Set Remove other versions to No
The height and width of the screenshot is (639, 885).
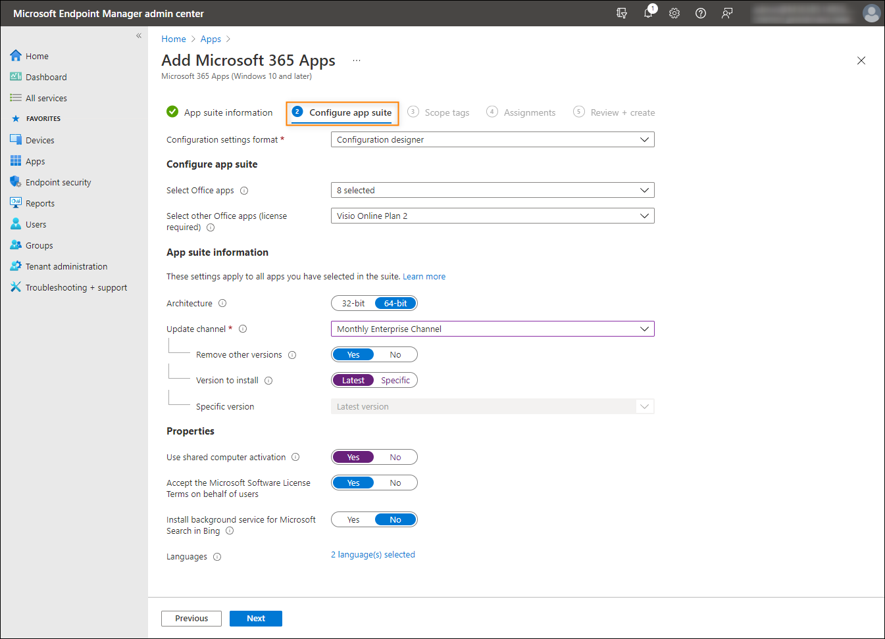click(x=395, y=354)
